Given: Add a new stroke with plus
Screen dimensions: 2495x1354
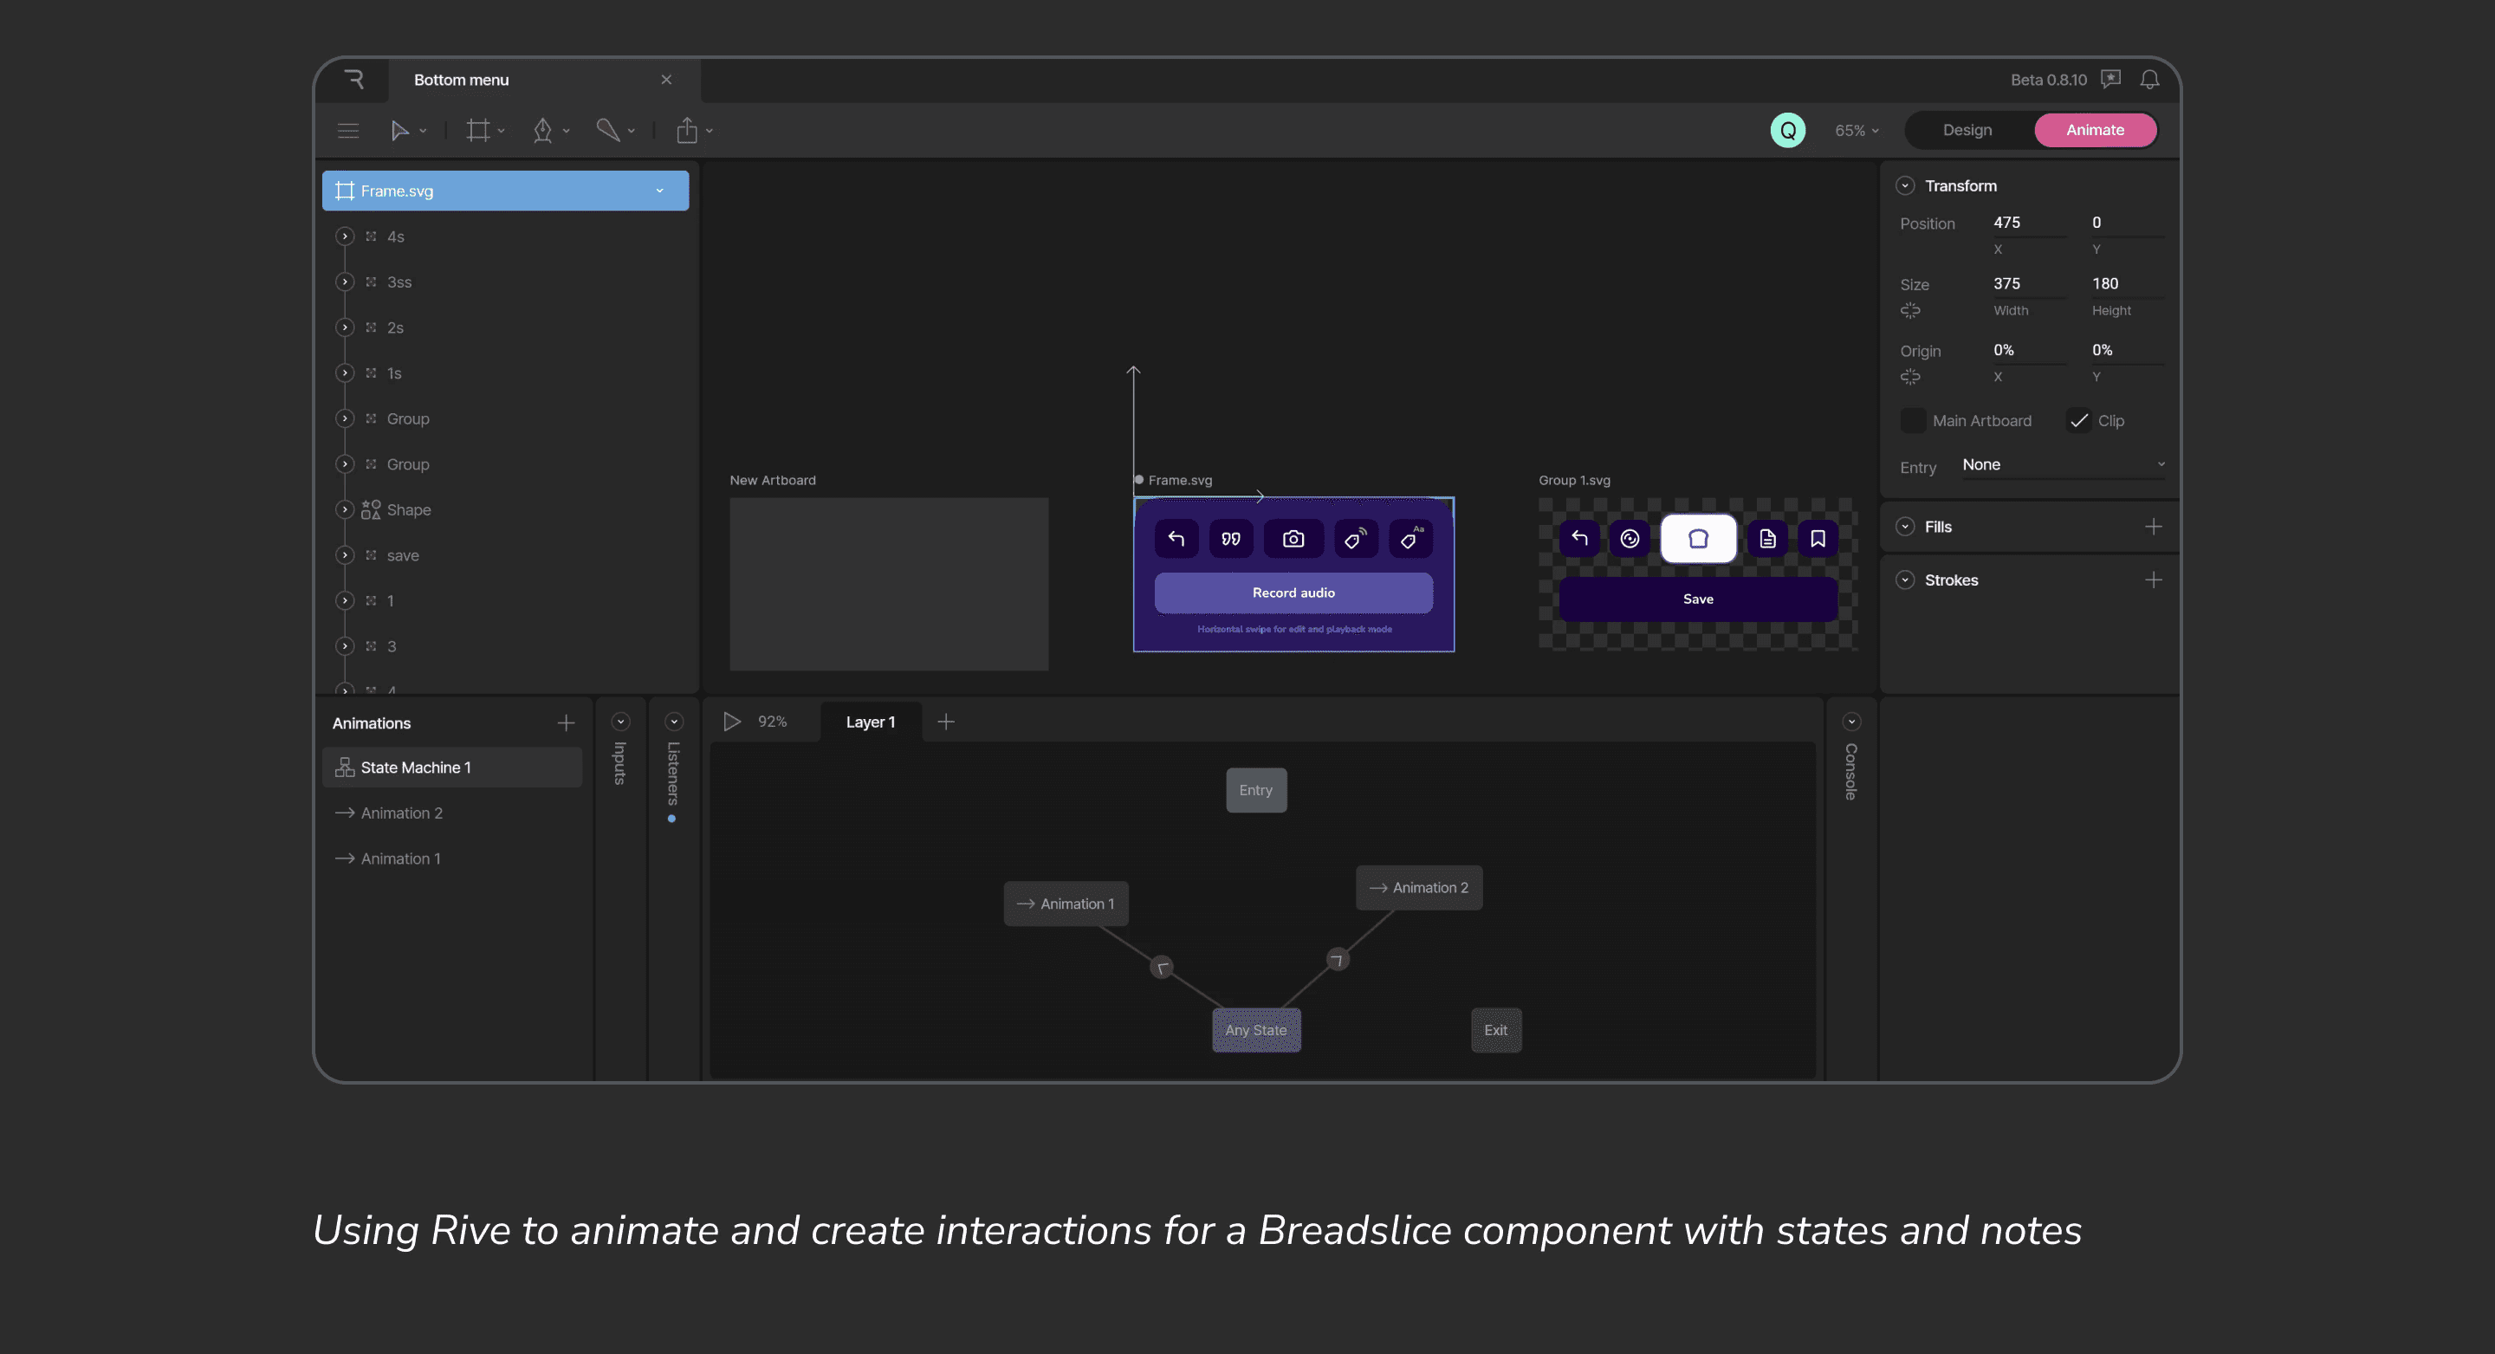Looking at the screenshot, I should (x=2153, y=580).
